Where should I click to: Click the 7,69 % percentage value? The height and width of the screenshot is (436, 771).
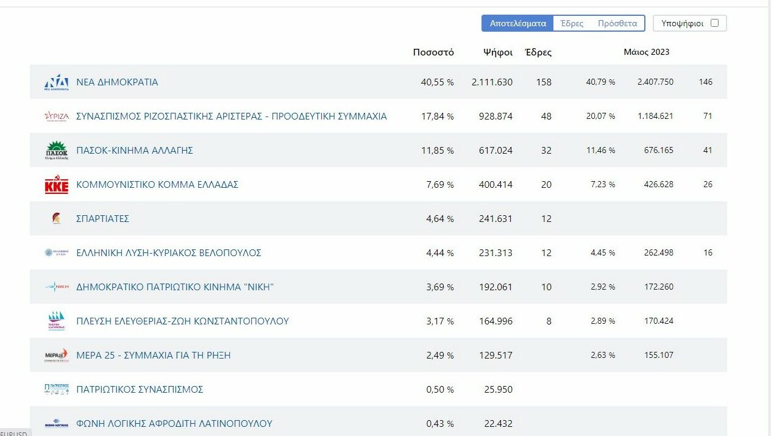pos(440,184)
